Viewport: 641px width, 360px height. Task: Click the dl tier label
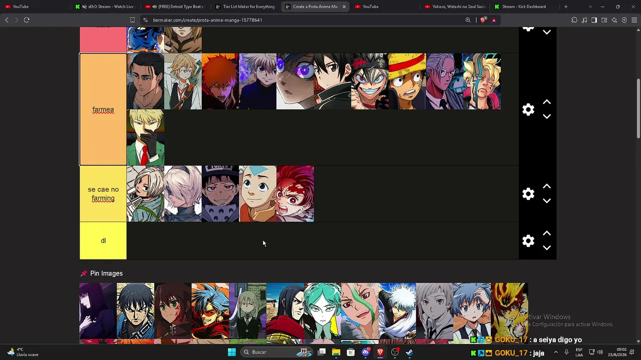pos(103,240)
